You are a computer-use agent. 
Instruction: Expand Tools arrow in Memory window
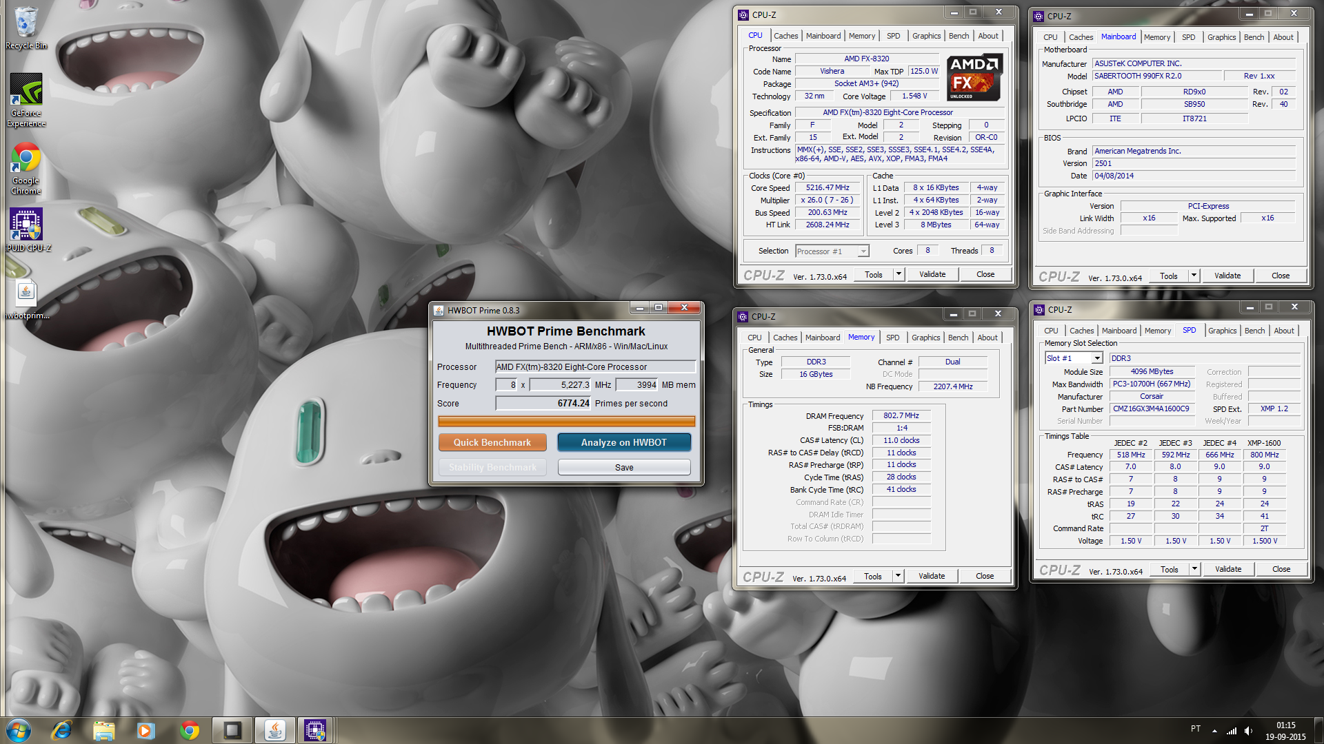(x=898, y=576)
